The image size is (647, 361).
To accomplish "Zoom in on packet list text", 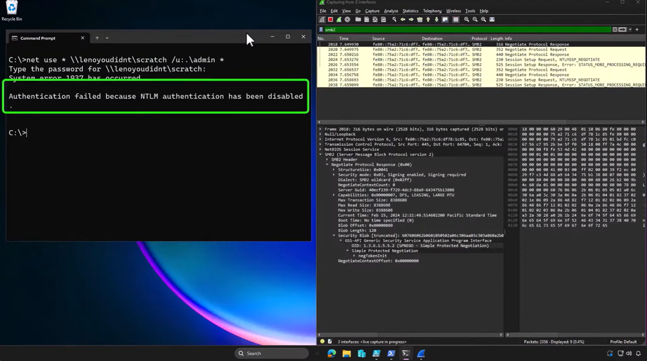I will tap(467, 20).
